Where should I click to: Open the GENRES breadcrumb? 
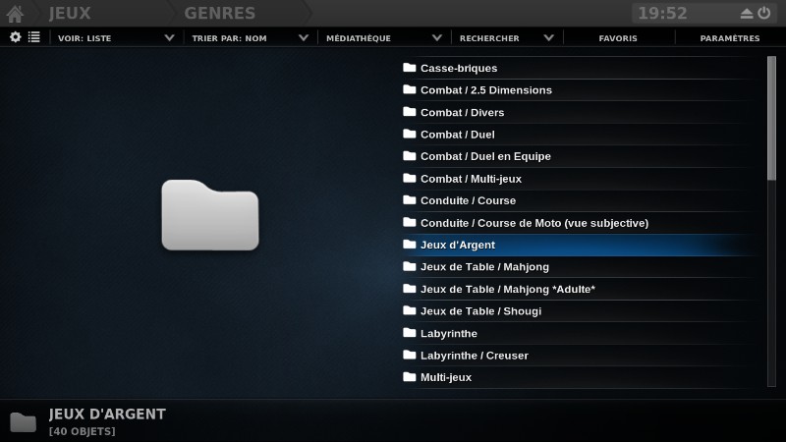coord(219,13)
